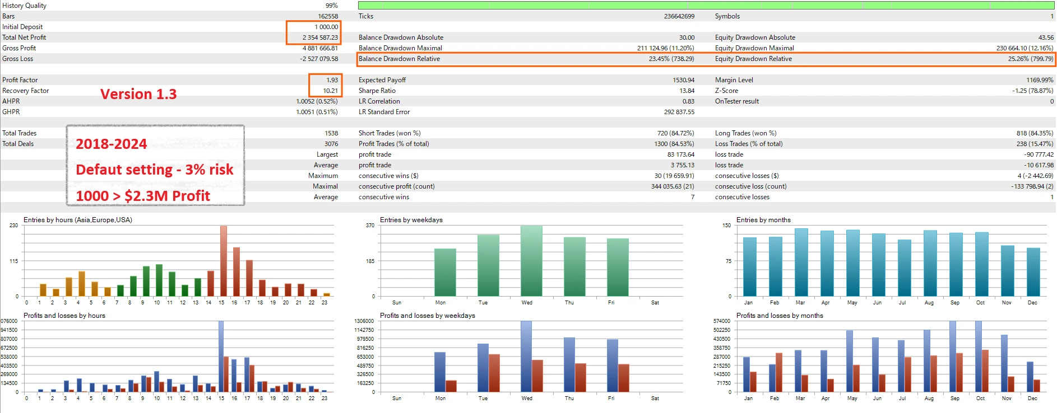Viewport: 1057px width, 413px height.
Task: Click the 2018-2024 text in annotation box
Action: click(111, 144)
